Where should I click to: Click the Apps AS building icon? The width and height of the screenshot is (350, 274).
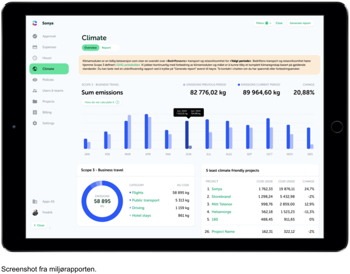tap(35, 201)
